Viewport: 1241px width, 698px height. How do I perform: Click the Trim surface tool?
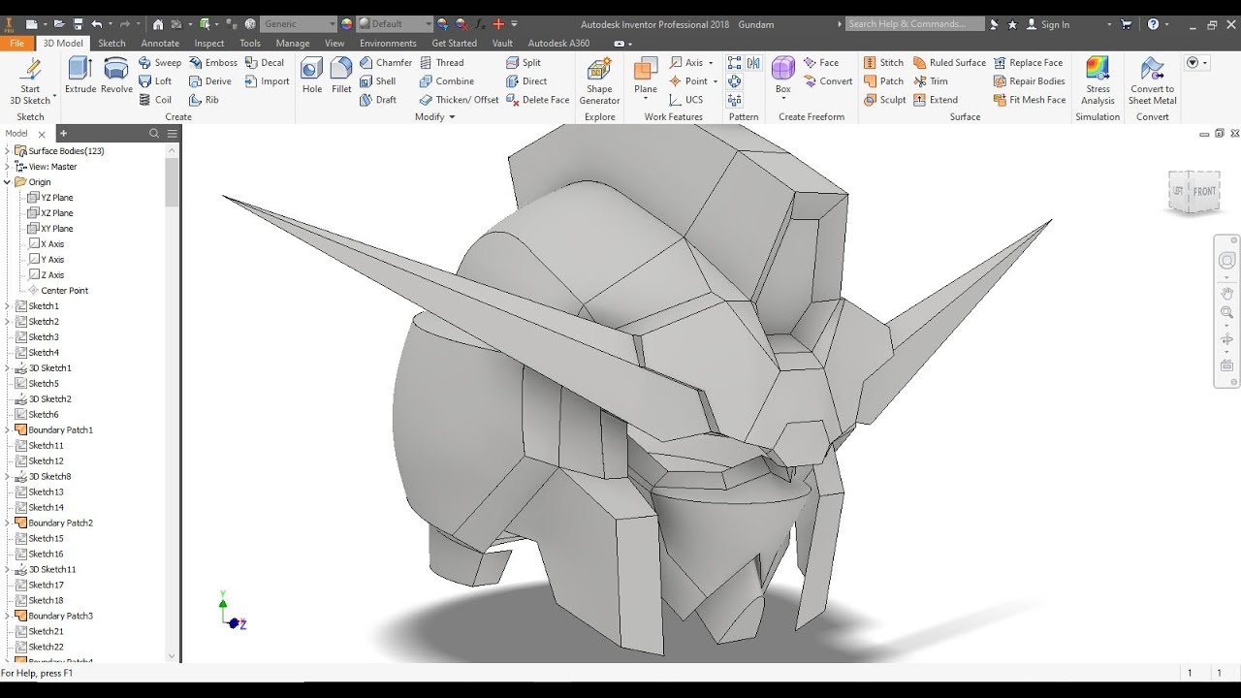tap(931, 81)
